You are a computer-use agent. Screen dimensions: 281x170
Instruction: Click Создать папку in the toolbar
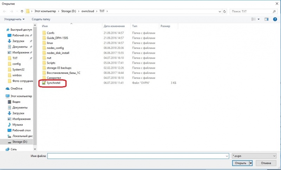41,19
